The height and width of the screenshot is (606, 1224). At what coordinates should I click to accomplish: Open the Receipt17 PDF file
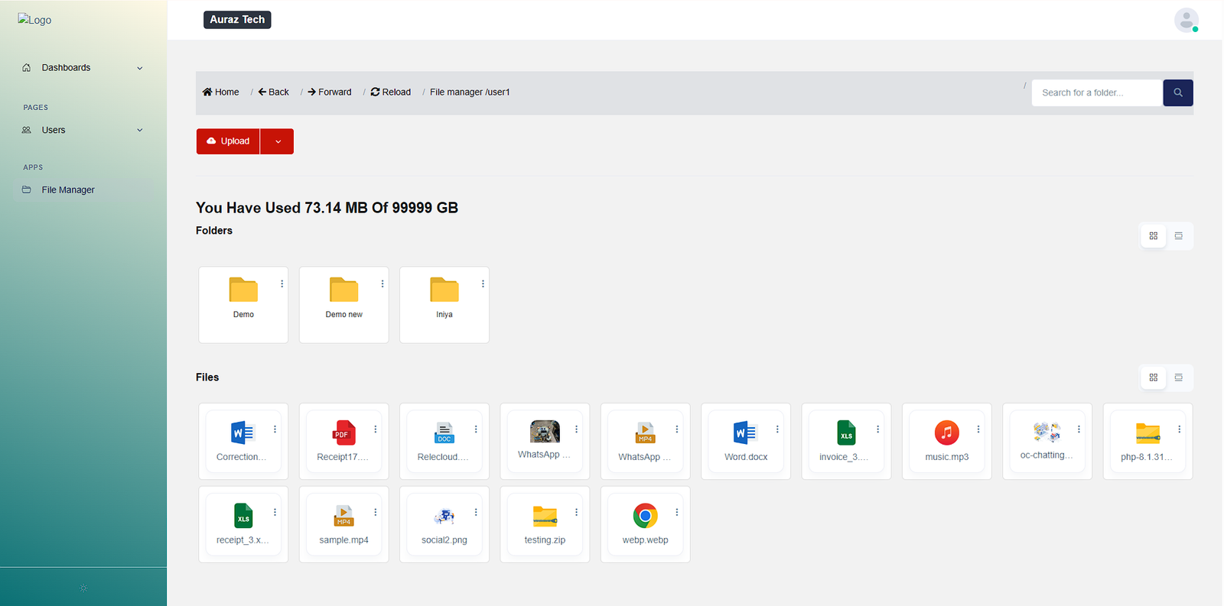(x=343, y=433)
